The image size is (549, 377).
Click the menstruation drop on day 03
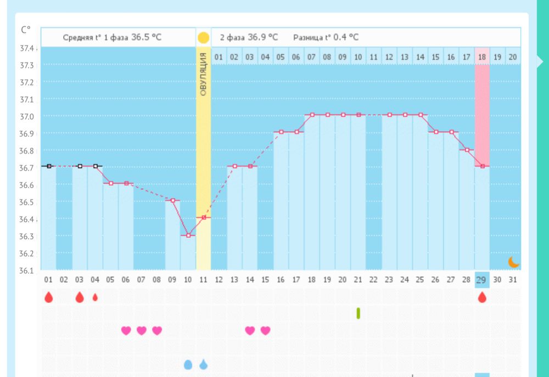80,297
